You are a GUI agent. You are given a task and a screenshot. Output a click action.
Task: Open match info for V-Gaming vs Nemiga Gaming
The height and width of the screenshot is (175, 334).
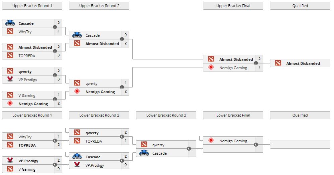click(55, 100)
